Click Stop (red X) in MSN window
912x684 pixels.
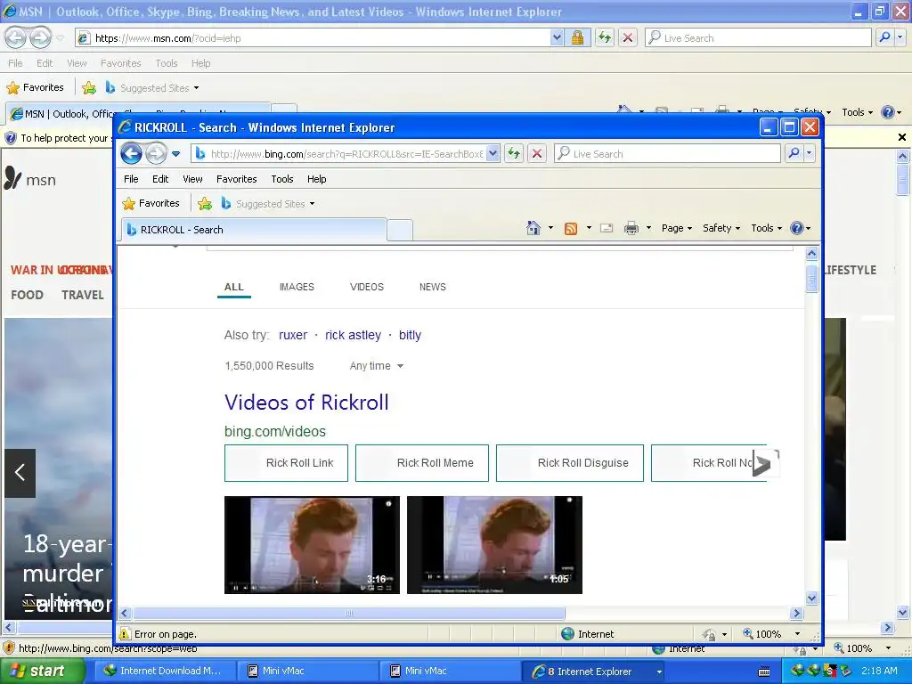coord(628,37)
